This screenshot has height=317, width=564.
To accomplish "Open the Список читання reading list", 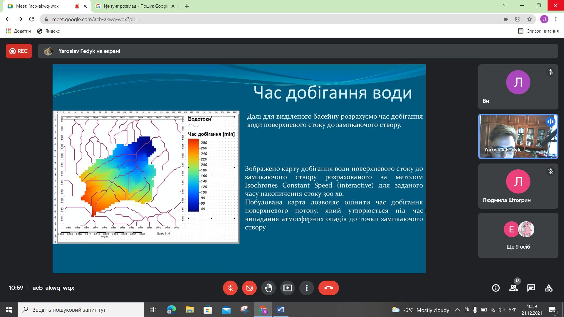I will click(538, 31).
